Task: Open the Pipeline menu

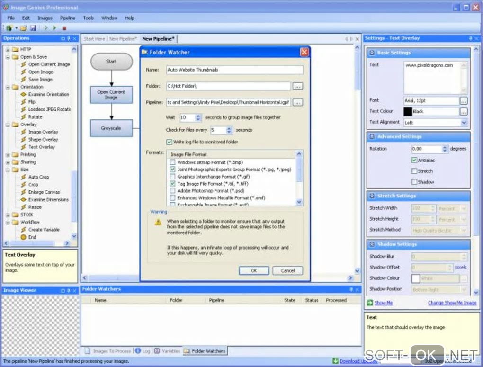Action: 67,18
